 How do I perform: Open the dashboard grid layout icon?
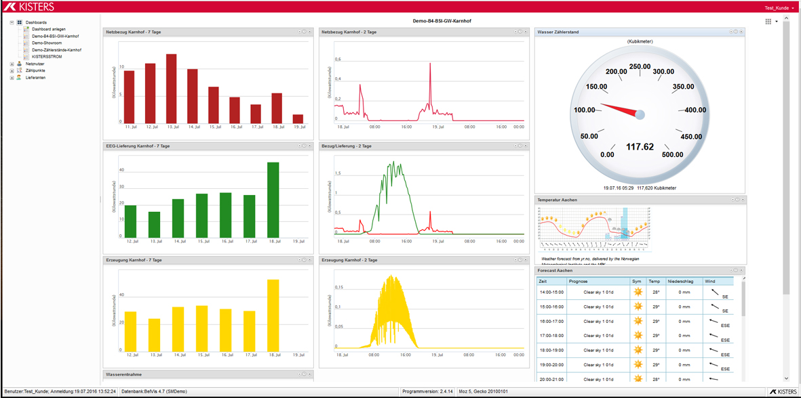768,22
